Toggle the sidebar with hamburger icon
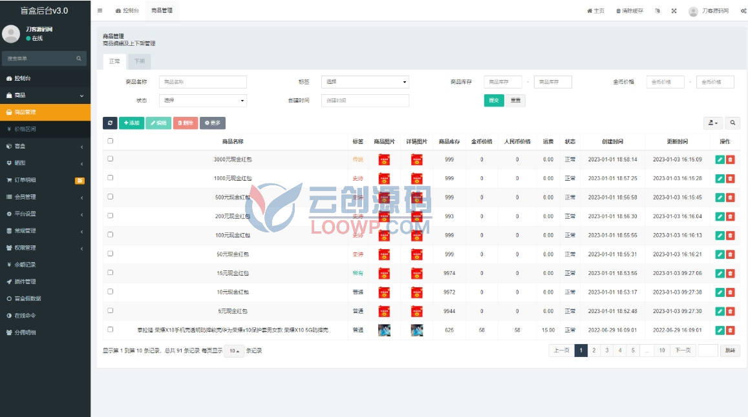The width and height of the screenshot is (748, 417). tap(100, 10)
